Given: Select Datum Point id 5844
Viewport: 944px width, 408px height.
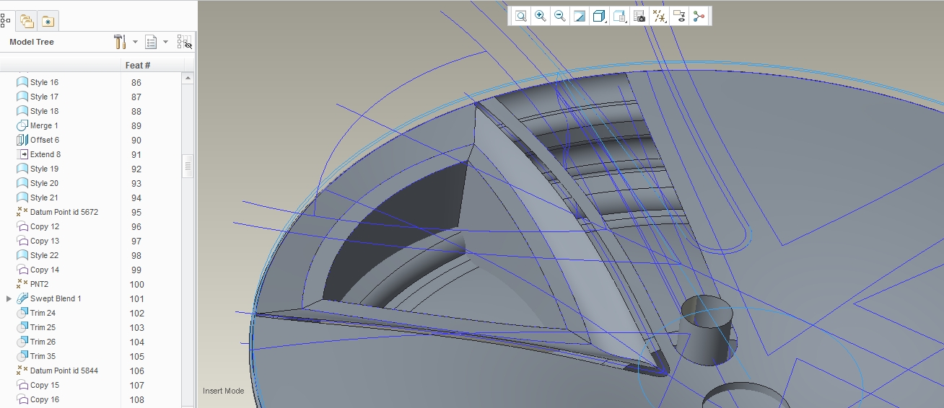Looking at the screenshot, I should (x=64, y=371).
